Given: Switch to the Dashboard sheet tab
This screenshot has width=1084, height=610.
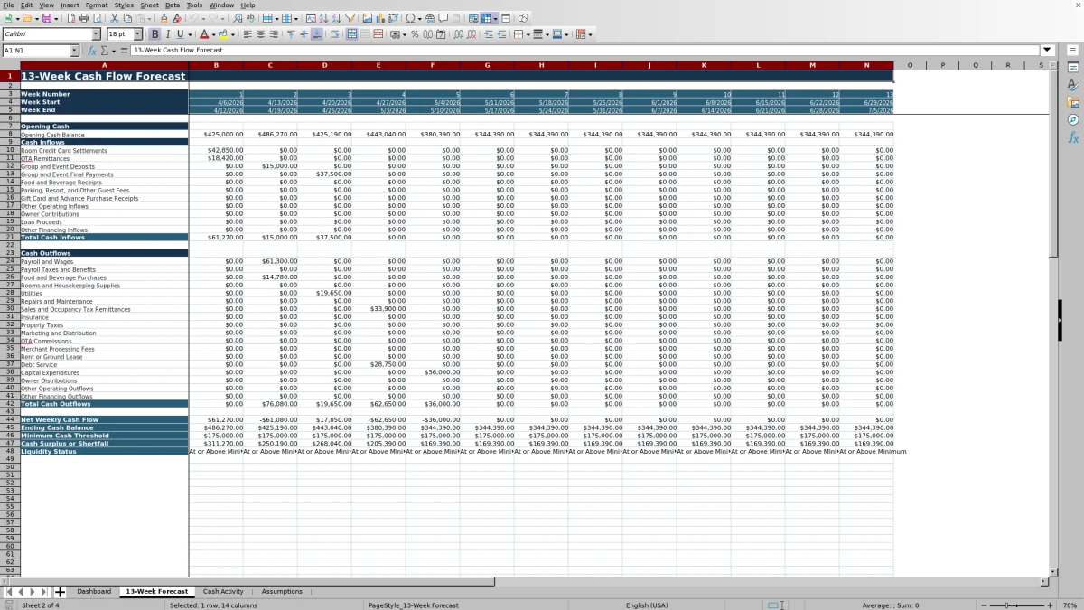Looking at the screenshot, I should point(94,592).
